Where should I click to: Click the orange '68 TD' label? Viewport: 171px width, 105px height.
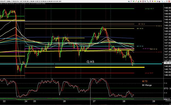[145, 81]
